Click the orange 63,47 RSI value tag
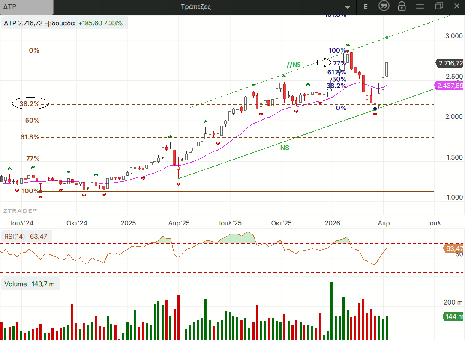 (x=454, y=248)
